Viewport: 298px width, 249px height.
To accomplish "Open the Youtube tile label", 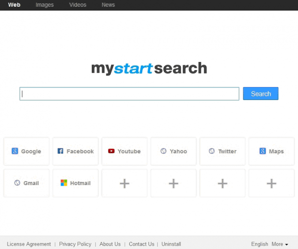I will [x=129, y=151].
